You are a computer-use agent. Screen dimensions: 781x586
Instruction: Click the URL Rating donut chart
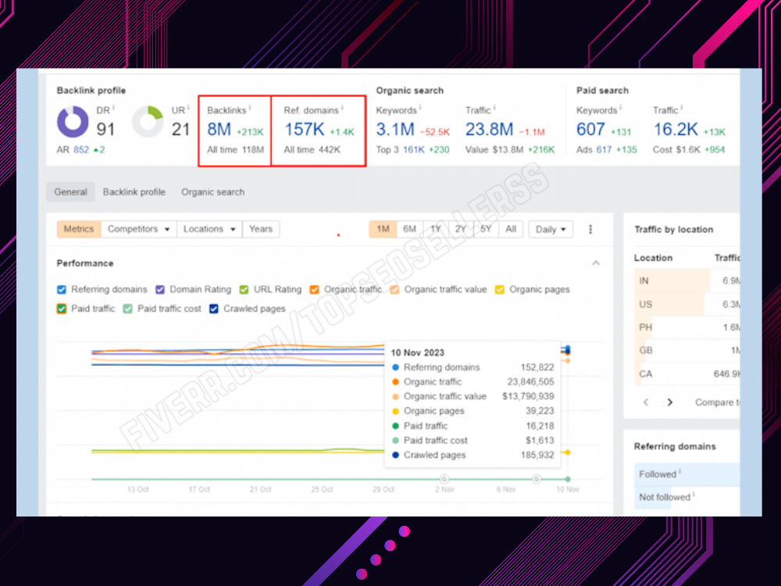tap(148, 122)
